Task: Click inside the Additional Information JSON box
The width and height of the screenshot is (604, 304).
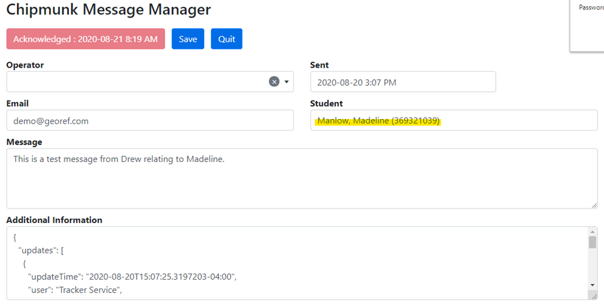Action: 296,263
